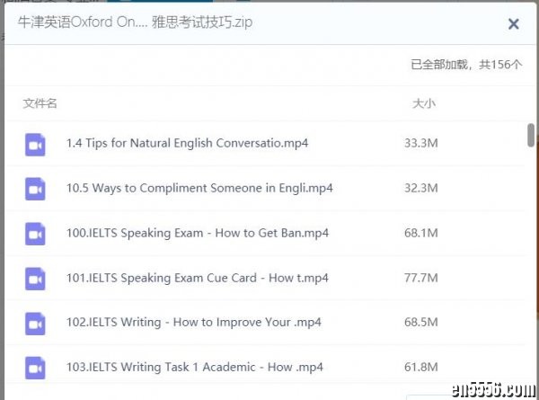Screen dimensions: 539x400
Task: Click video icon beside 10.5 Ways to Compliment
Action: click(35, 189)
